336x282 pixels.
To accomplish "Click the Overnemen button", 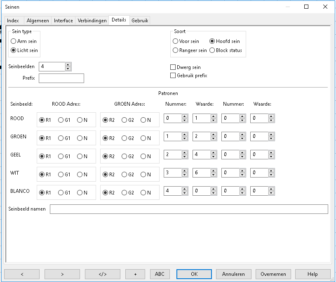I will coord(273,274).
